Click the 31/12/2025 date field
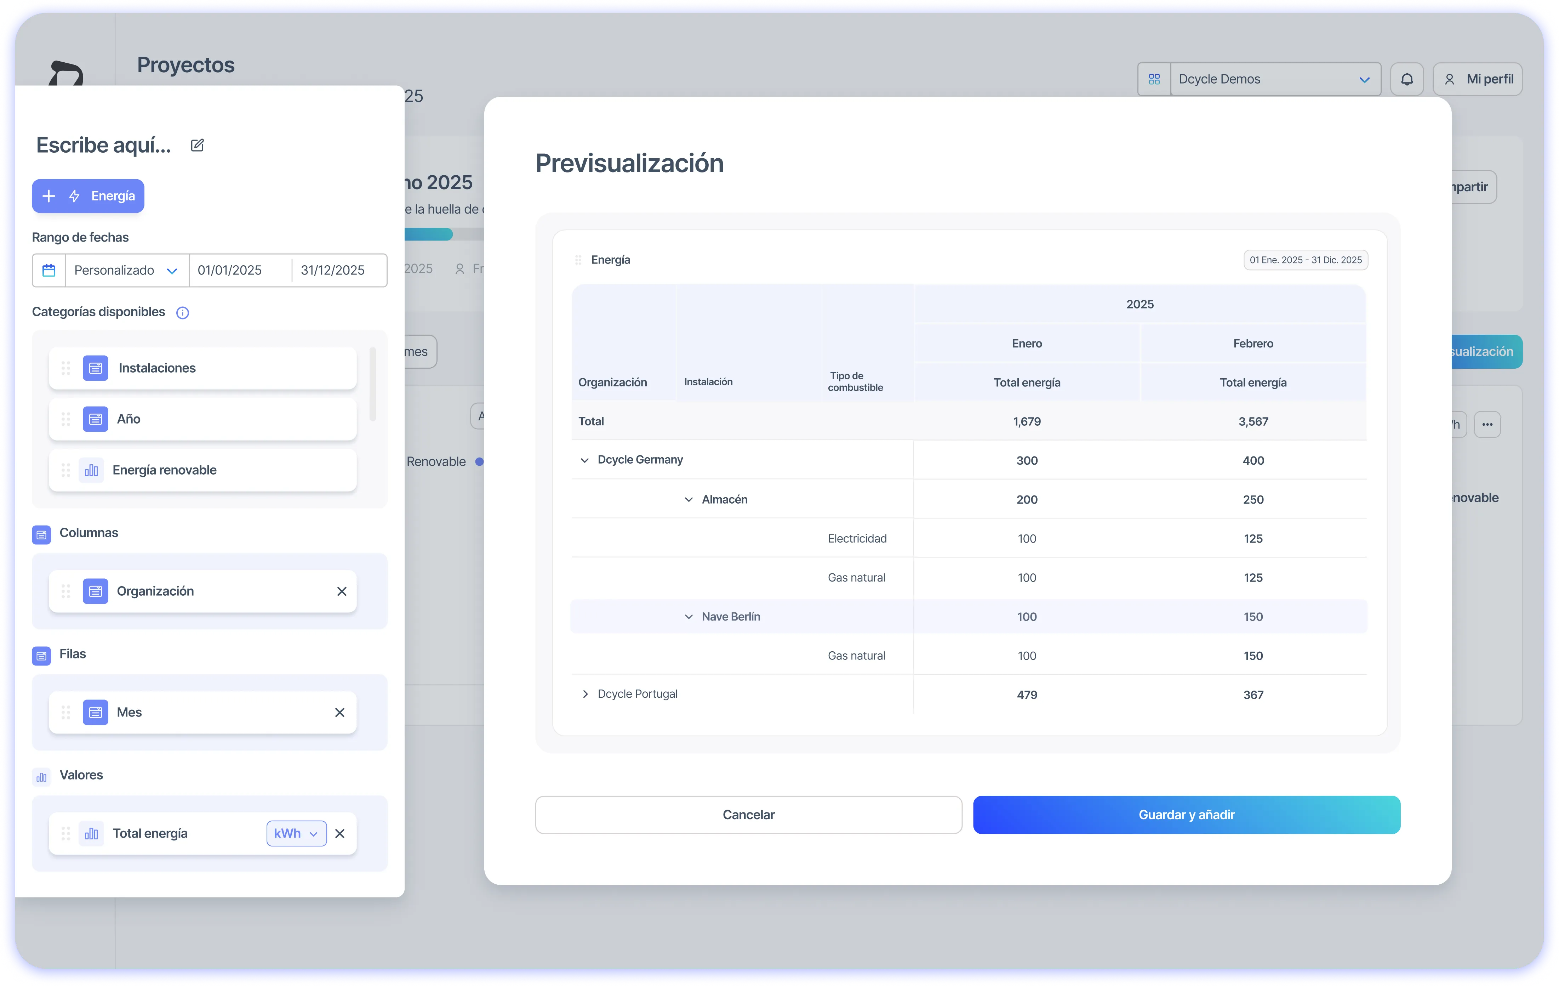 click(333, 270)
